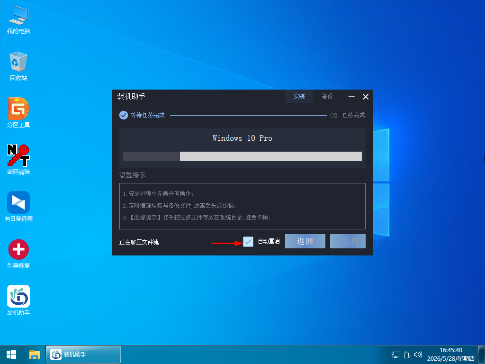Image resolution: width=485 pixels, height=364 pixels.
Task: Click tip line 切乎把过多文件存放在系统目录
Action: (x=197, y=218)
